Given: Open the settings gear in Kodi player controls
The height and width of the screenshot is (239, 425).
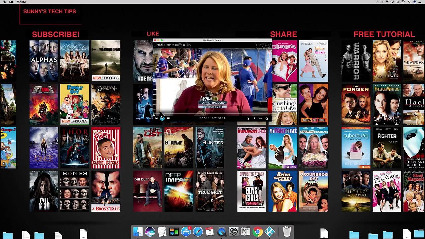Looking at the screenshot, I should coord(267,118).
